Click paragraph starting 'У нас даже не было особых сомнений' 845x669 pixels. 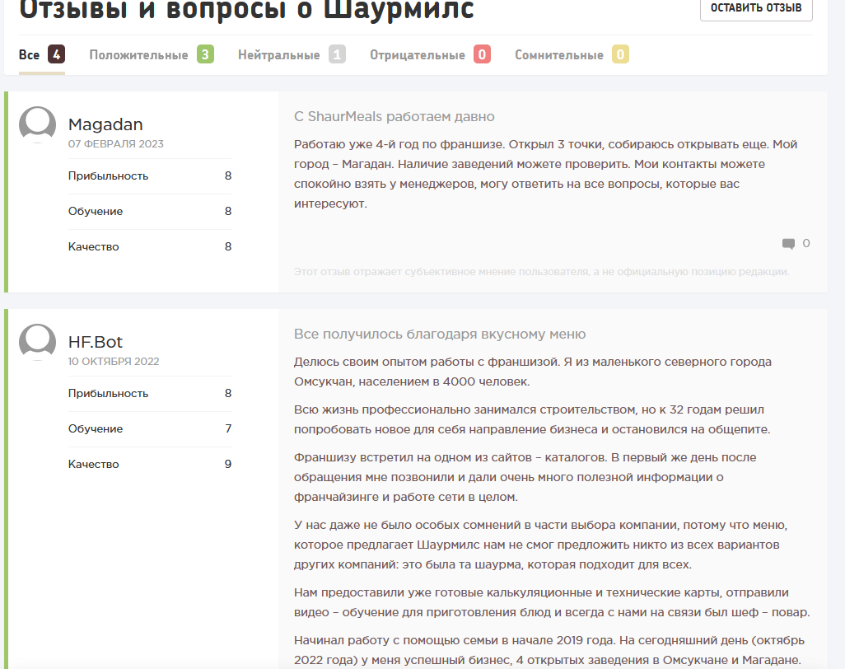(x=540, y=545)
